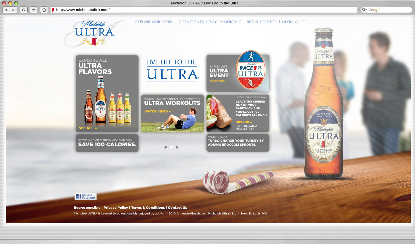Go back with the browser back arrow
Screen dimensions: 415x244
(x=6, y=10)
